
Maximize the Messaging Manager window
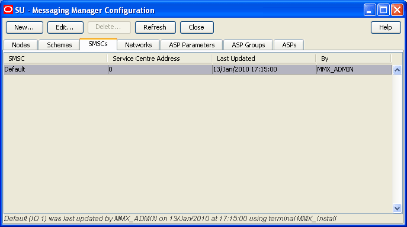[x=383, y=10]
